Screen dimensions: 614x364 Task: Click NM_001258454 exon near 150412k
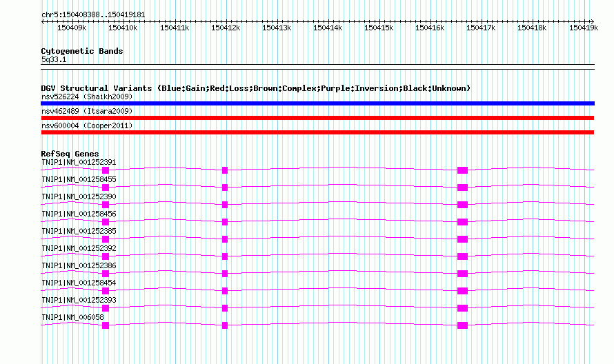(225, 291)
